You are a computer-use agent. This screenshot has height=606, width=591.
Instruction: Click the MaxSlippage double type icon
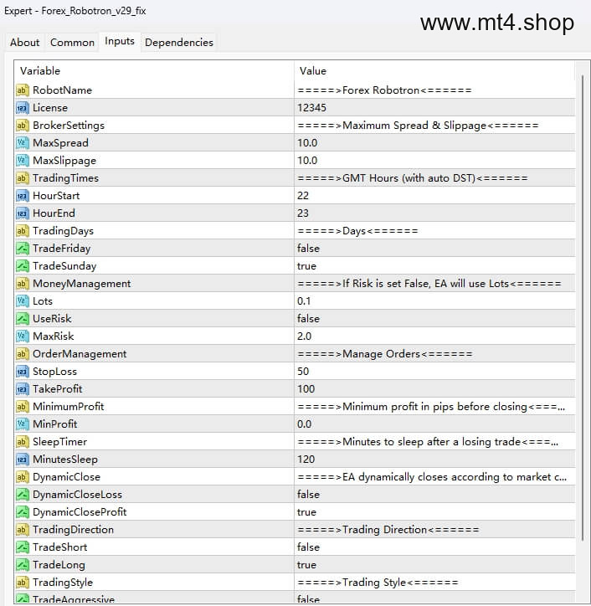[23, 161]
